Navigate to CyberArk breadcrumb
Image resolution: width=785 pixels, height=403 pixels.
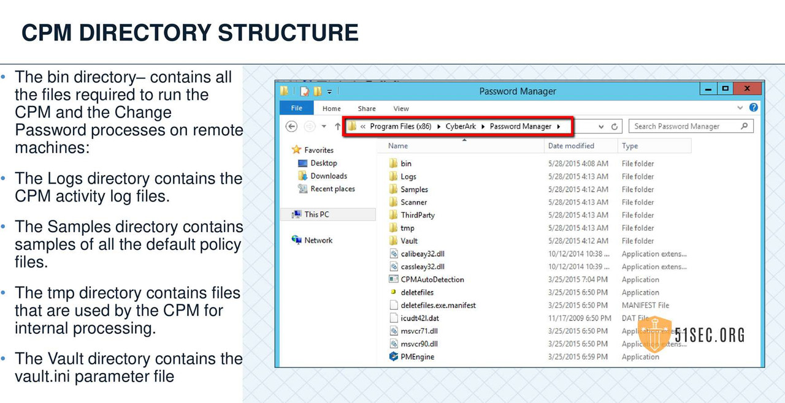click(461, 127)
